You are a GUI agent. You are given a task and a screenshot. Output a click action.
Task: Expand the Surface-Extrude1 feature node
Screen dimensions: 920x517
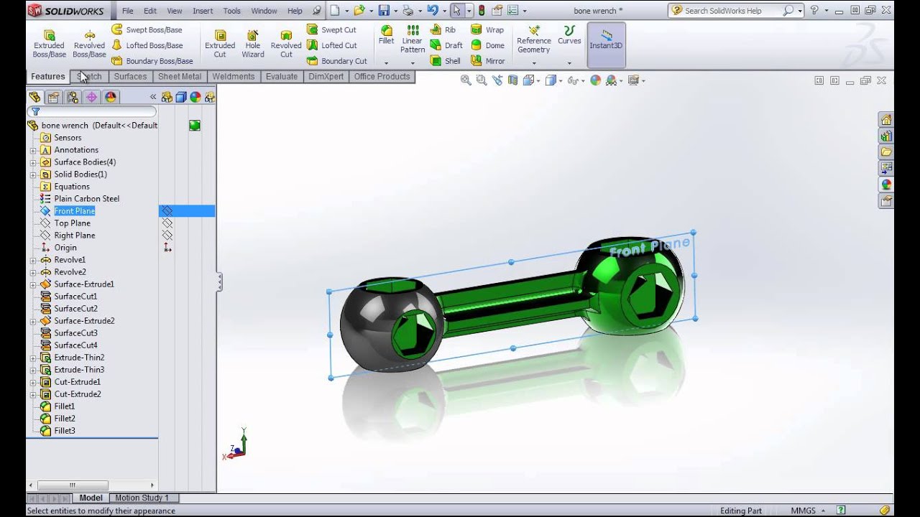click(33, 284)
